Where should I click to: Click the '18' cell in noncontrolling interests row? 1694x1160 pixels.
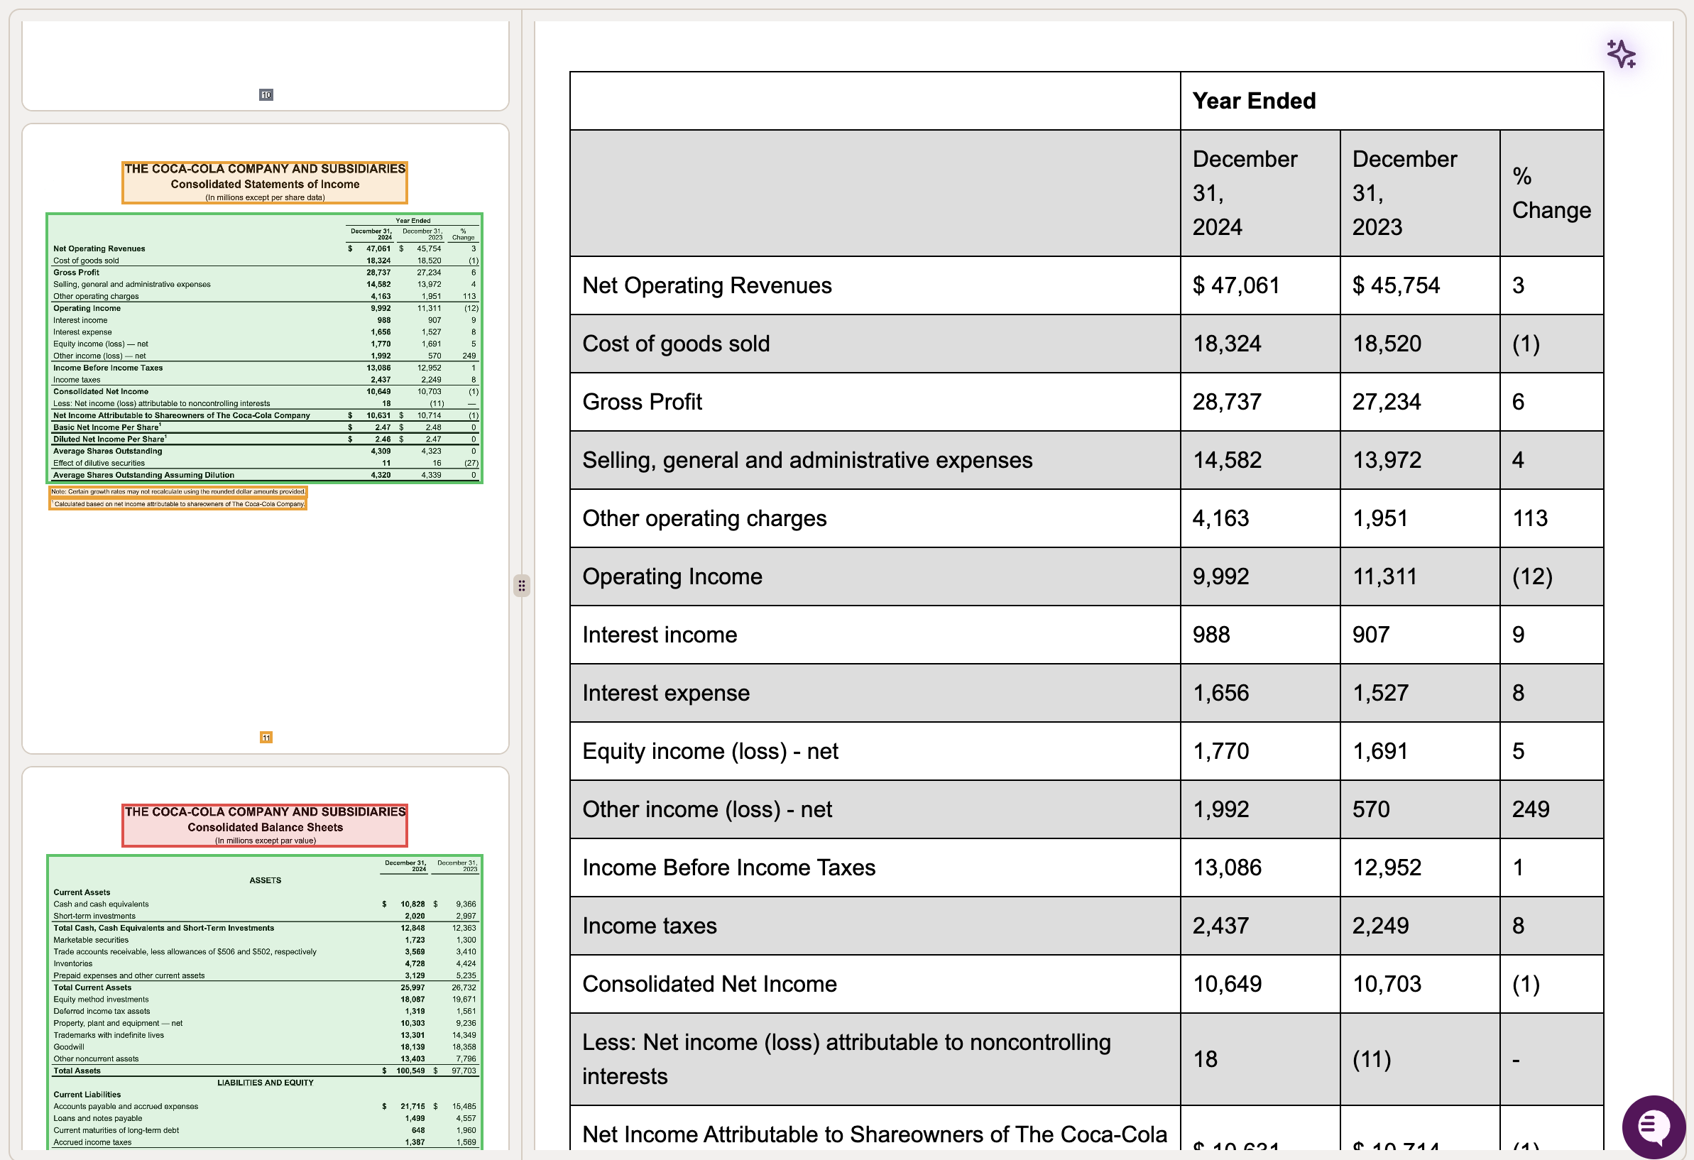pos(1259,1060)
